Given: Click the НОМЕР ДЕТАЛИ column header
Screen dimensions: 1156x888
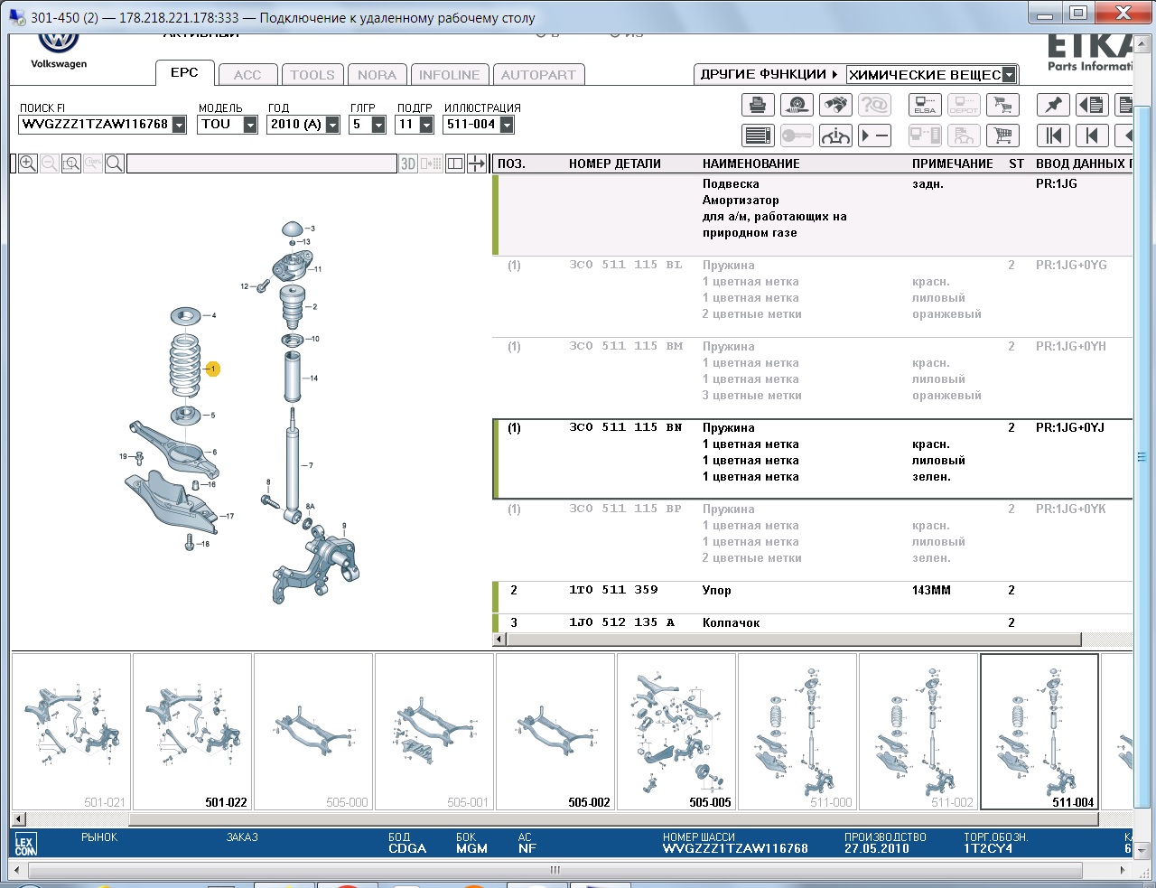Looking at the screenshot, I should (x=615, y=164).
